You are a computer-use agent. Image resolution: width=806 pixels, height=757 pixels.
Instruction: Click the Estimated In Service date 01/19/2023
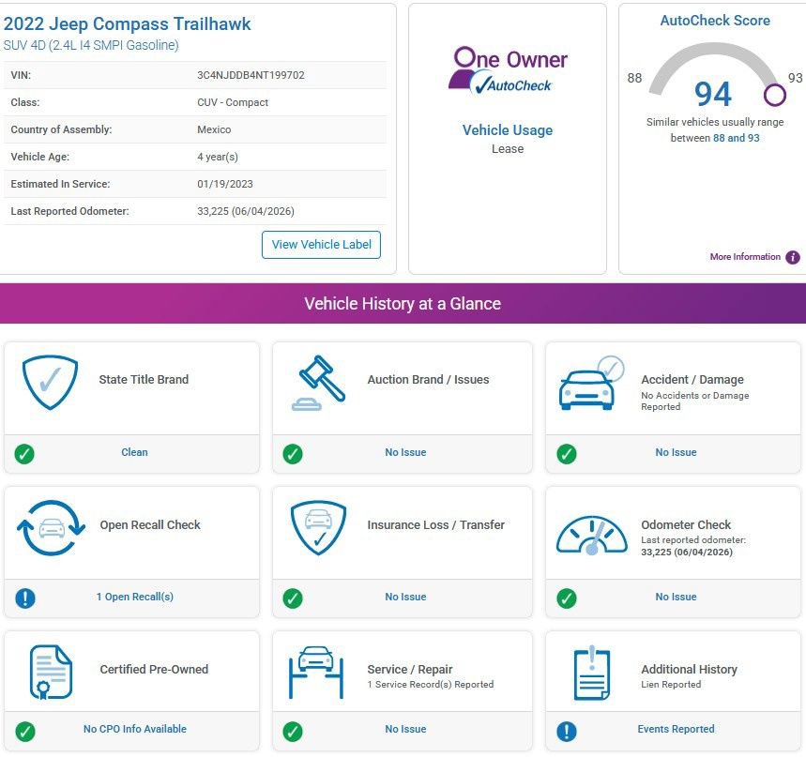225,184
